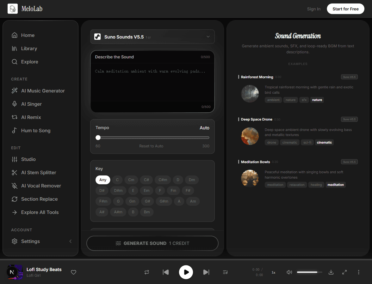Select the relaxation tag
Viewport: 372px width, 284px height.
click(x=297, y=185)
